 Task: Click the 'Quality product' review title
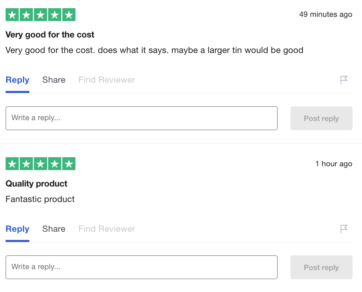(x=37, y=183)
